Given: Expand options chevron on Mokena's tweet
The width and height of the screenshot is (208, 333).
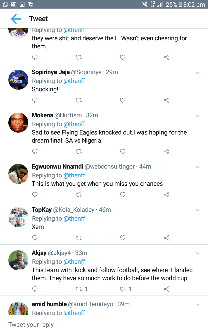Looking at the screenshot, I should pyautogui.click(x=198, y=116).
